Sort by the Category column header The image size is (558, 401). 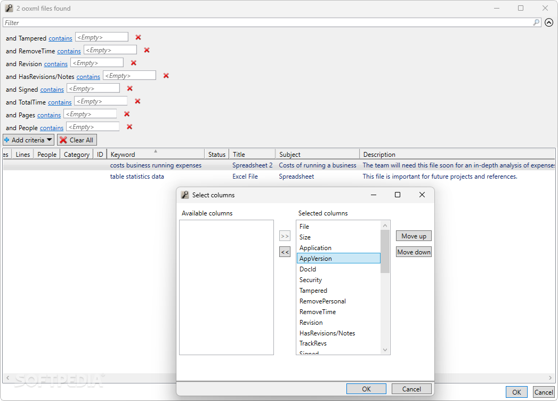point(77,154)
